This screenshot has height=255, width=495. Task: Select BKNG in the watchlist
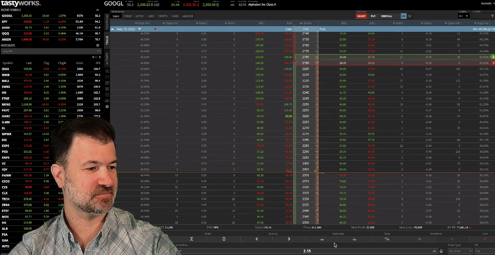51,104
